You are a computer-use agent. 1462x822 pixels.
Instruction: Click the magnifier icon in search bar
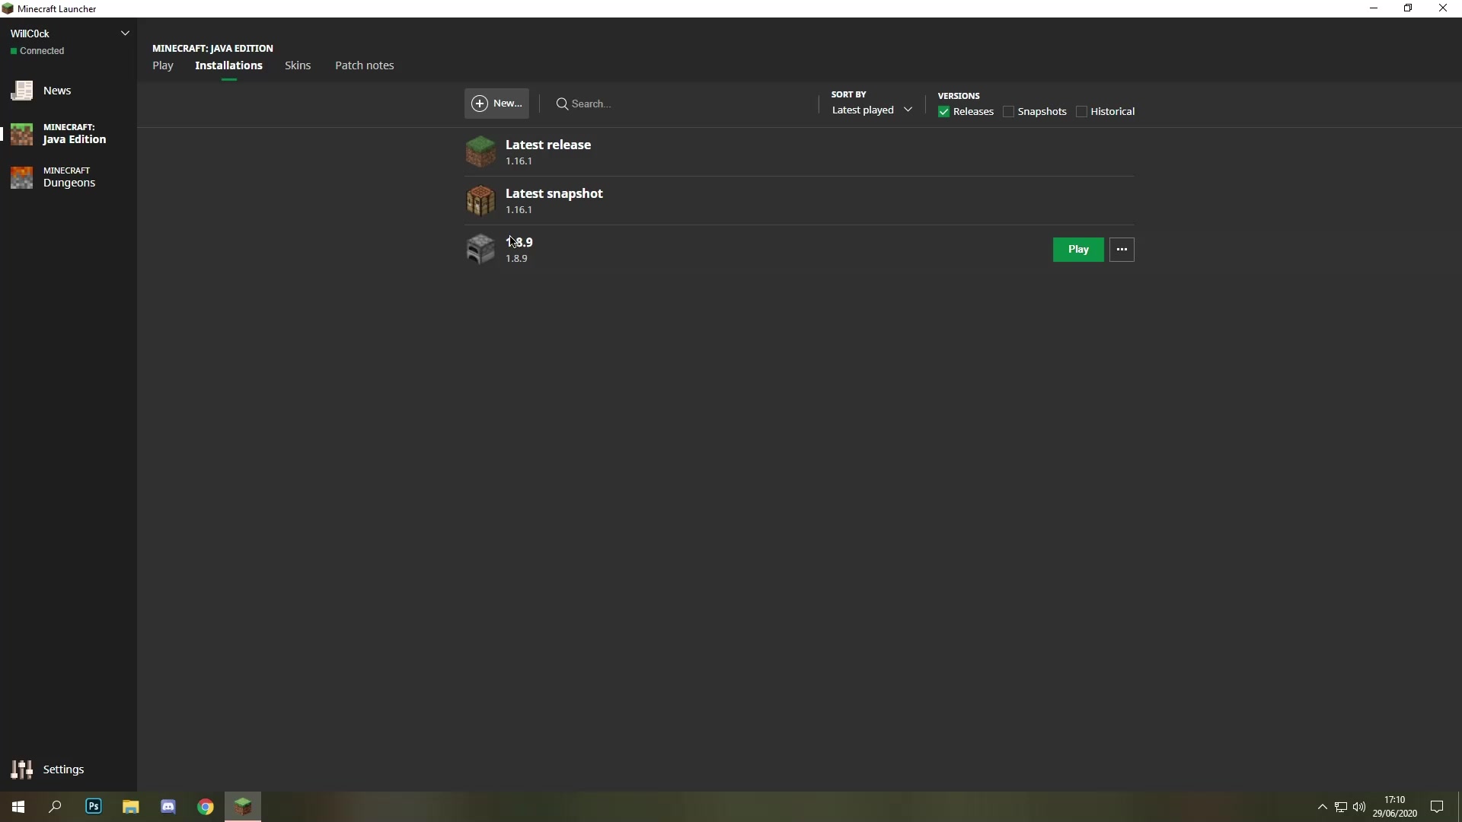562,104
